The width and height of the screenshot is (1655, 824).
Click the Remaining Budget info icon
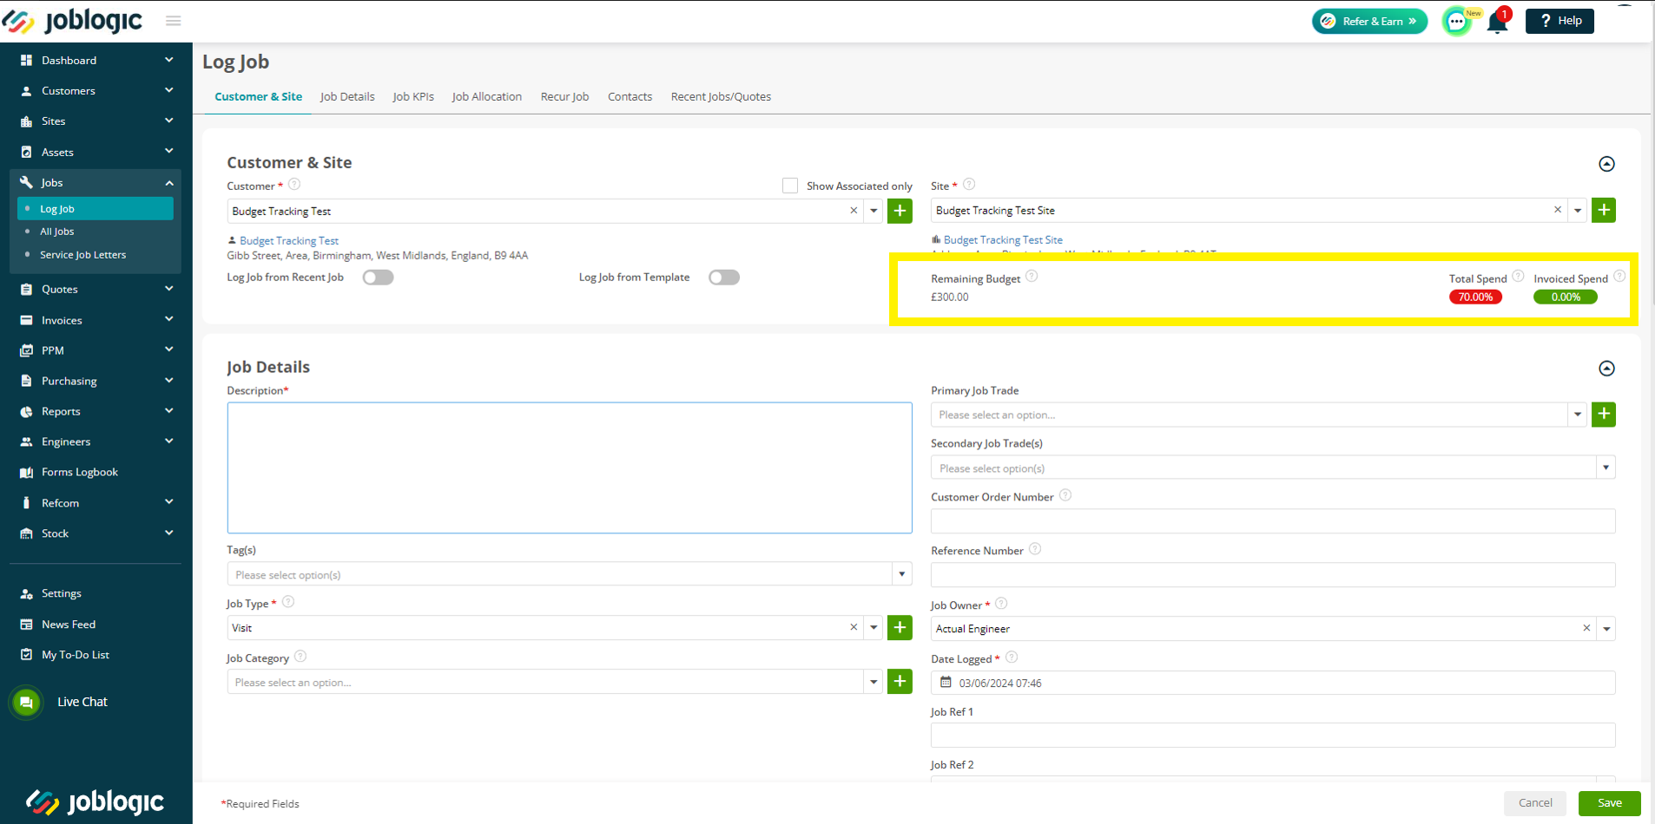pyautogui.click(x=1032, y=276)
